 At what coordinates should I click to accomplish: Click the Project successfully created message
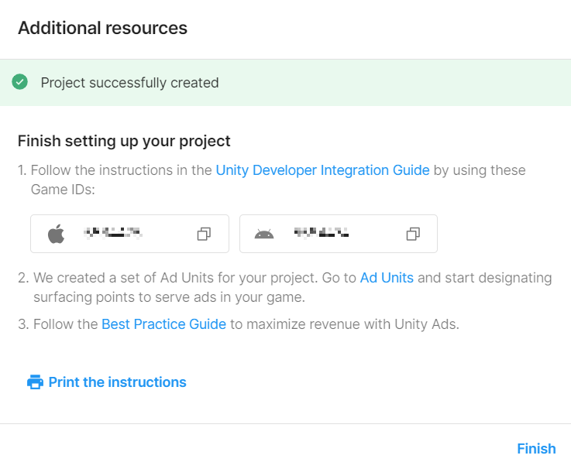pos(129,83)
